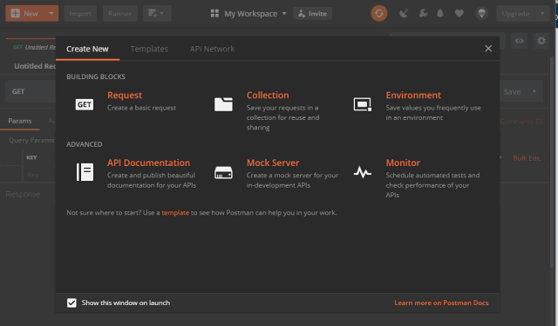This screenshot has height=326, width=558.
Task: Switch to the Templates tab
Action: coord(149,49)
